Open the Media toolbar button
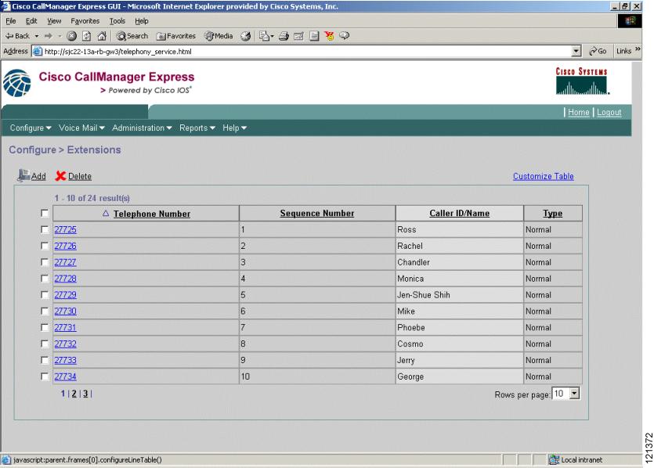 (x=219, y=36)
